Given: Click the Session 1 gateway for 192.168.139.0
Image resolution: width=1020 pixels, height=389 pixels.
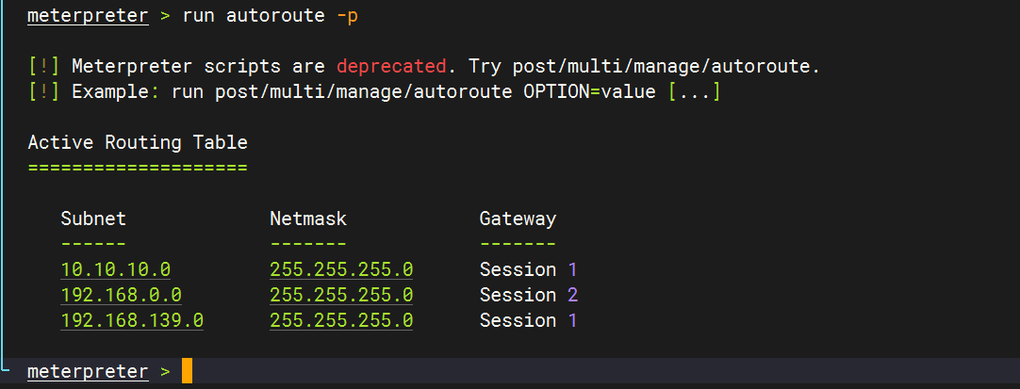Looking at the screenshot, I should click(528, 320).
